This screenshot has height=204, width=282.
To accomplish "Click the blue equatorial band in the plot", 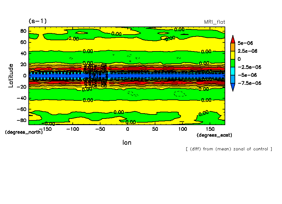I will 127,76.
